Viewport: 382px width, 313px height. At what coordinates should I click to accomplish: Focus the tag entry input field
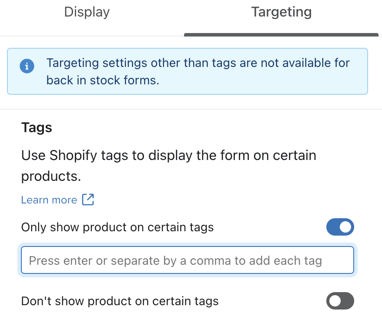[187, 260]
